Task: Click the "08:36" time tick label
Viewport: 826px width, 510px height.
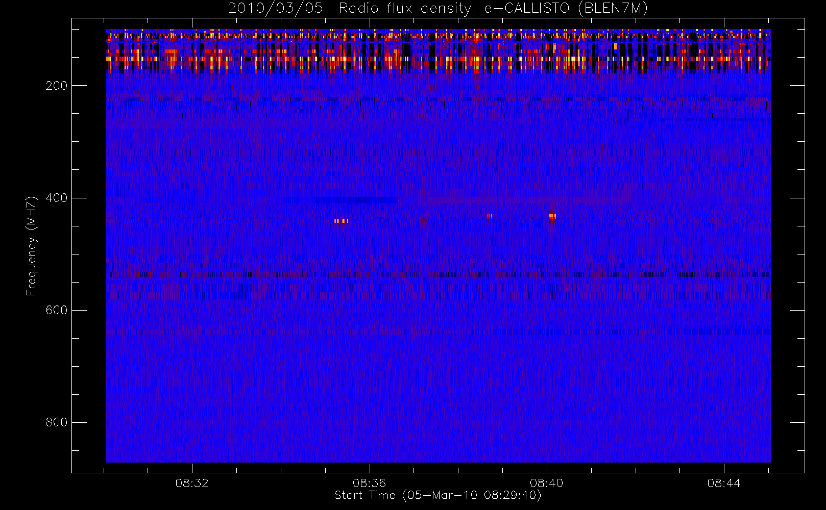Action: (x=369, y=483)
